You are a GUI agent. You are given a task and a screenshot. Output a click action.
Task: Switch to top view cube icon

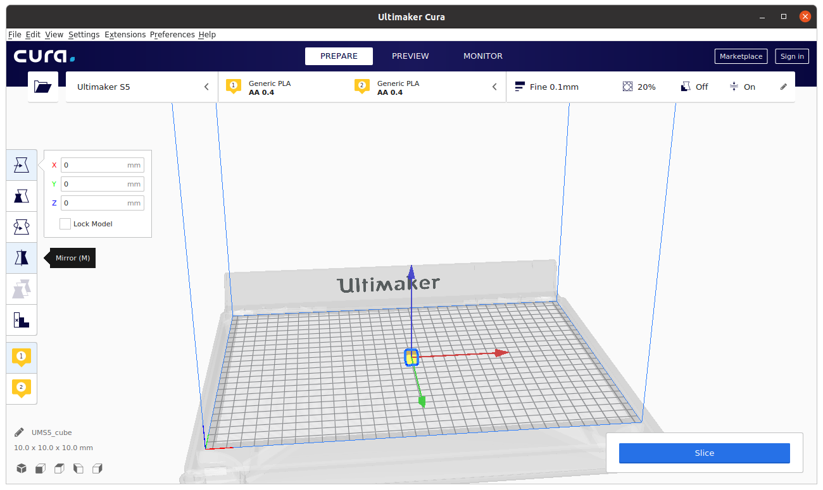tap(60, 469)
